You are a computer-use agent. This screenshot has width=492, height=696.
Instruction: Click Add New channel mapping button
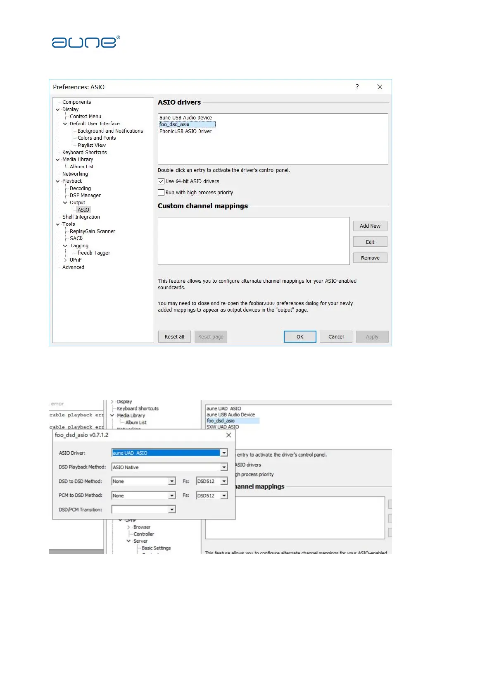pyautogui.click(x=370, y=226)
